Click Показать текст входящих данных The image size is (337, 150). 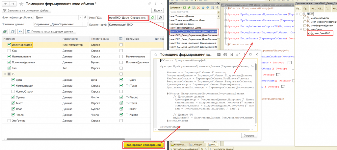coord(51,32)
